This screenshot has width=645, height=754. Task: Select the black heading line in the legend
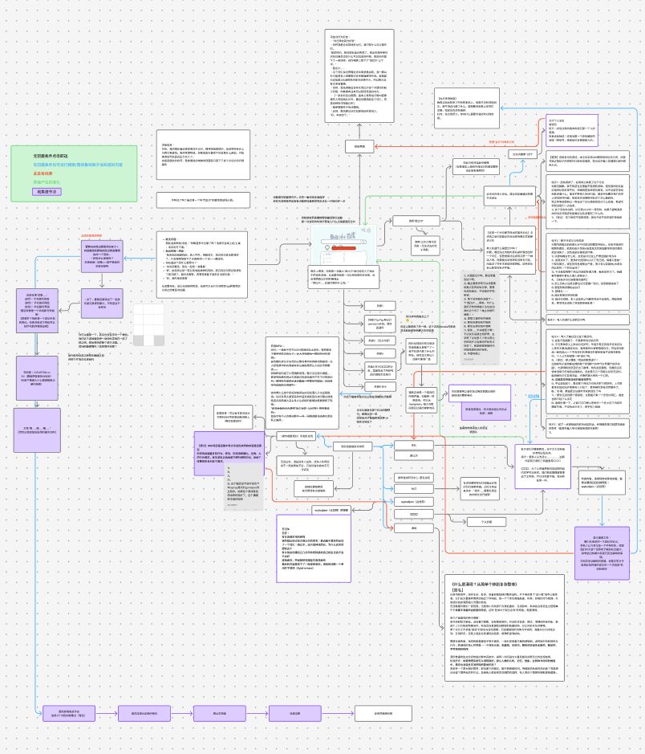[x=51, y=156]
